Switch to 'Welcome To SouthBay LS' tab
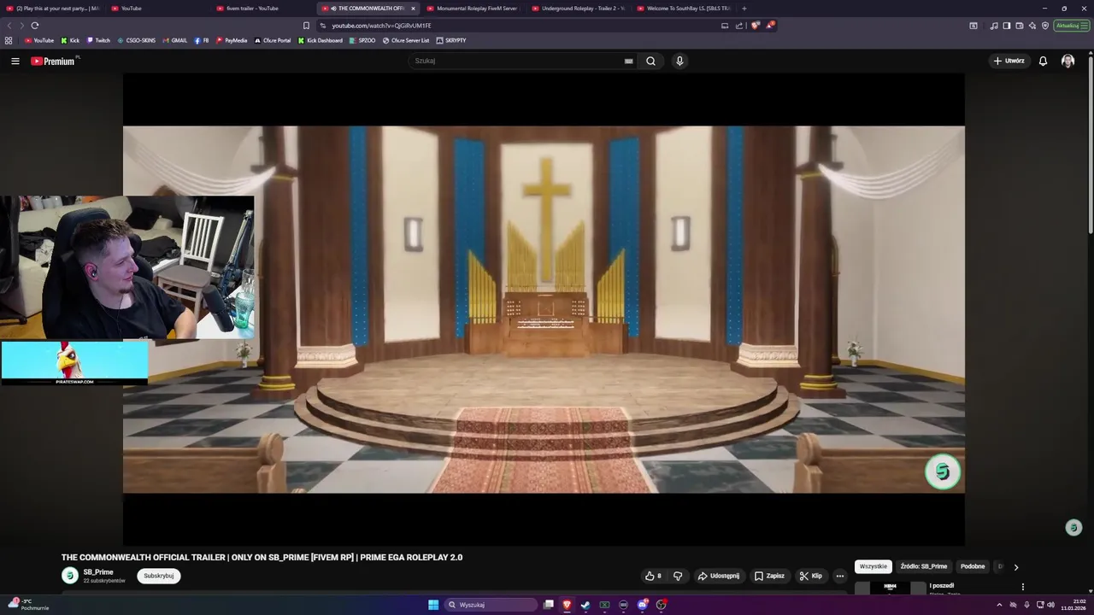1094x615 pixels. tap(684, 9)
